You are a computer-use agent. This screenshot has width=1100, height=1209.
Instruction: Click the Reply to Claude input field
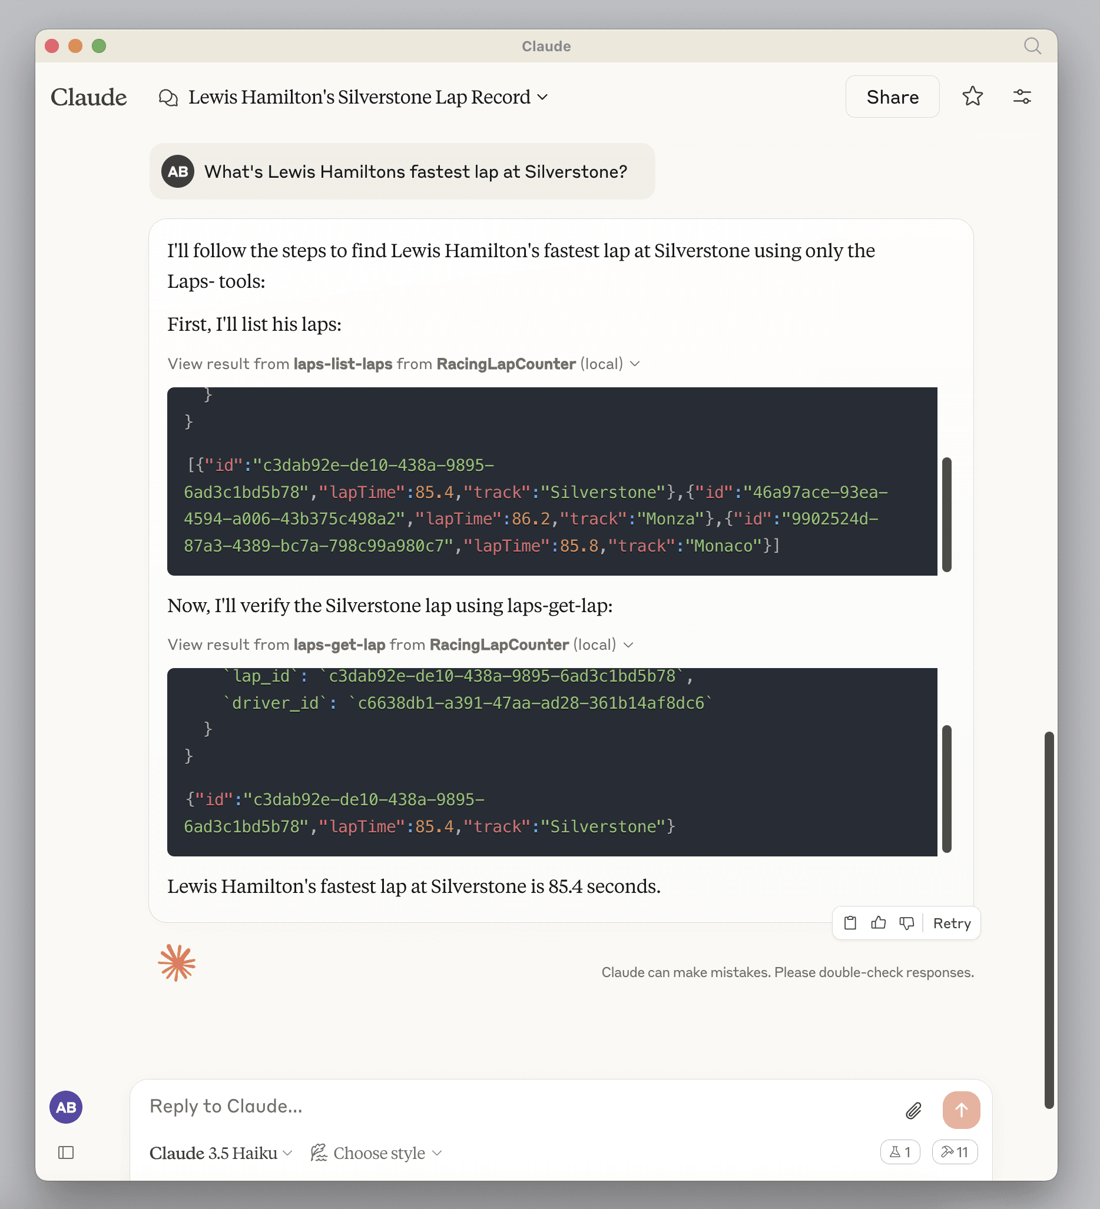click(x=516, y=1107)
